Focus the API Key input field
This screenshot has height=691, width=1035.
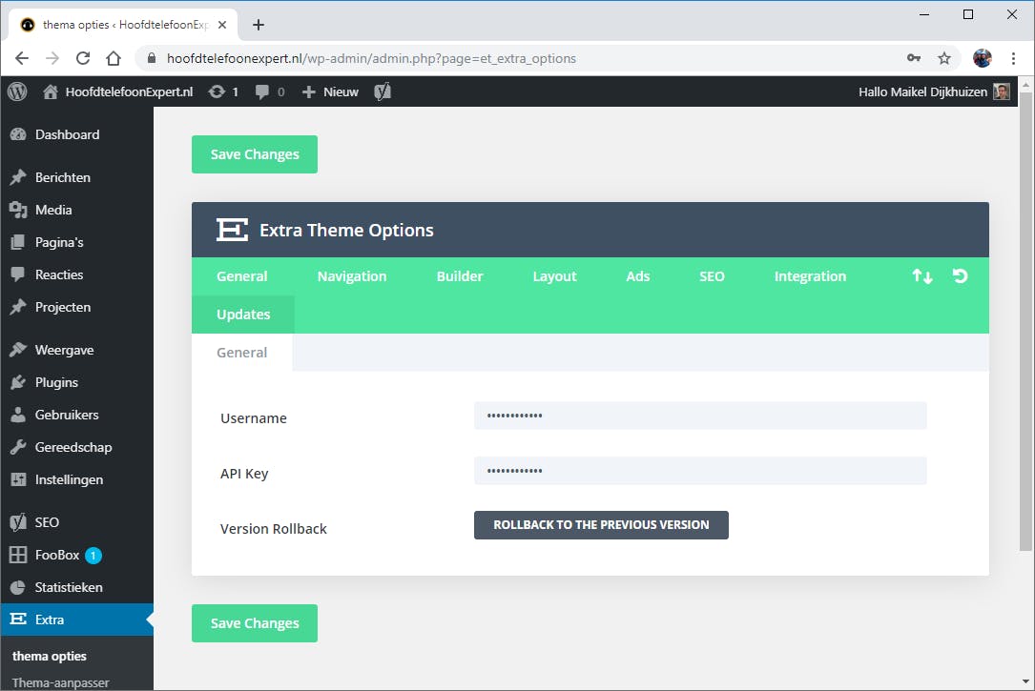pos(700,471)
